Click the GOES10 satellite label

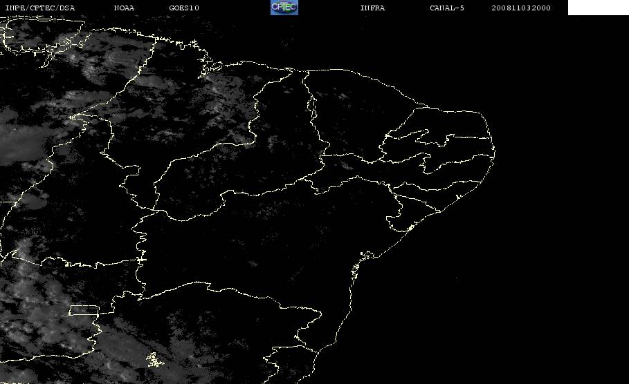pos(184,8)
